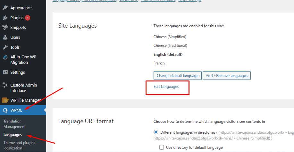Go to the Languages submenu

pos(13,135)
